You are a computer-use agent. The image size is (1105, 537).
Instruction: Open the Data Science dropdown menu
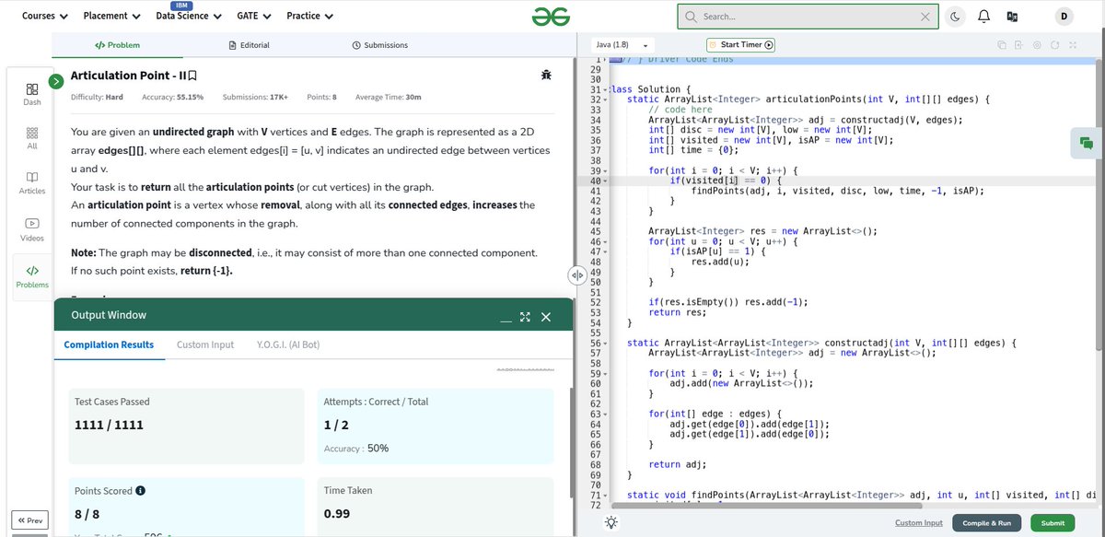pyautogui.click(x=189, y=16)
